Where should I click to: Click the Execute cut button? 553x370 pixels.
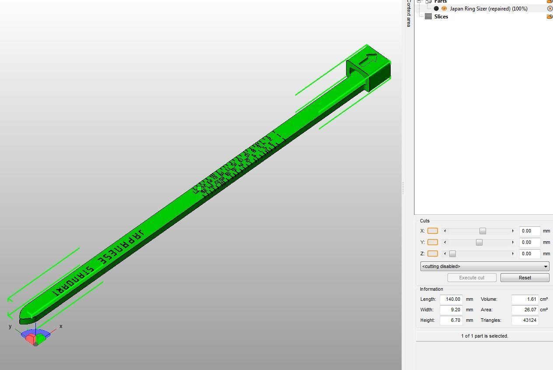click(472, 278)
